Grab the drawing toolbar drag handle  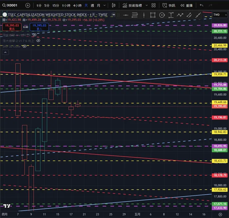118,15
